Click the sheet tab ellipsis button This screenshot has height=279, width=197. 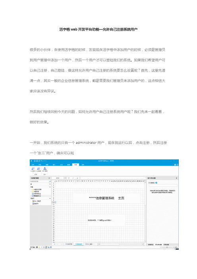click(62, 244)
